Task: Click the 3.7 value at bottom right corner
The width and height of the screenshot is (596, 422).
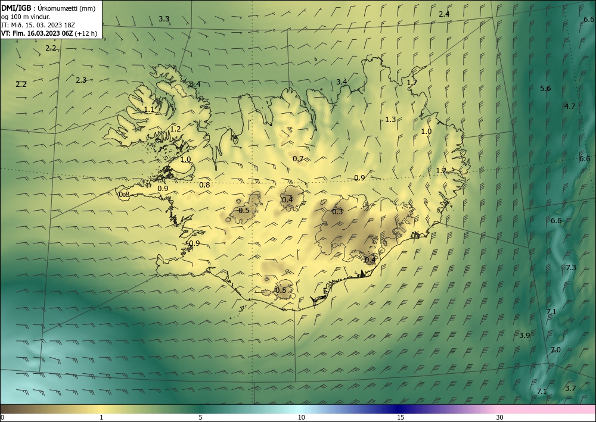Action: tap(570, 388)
